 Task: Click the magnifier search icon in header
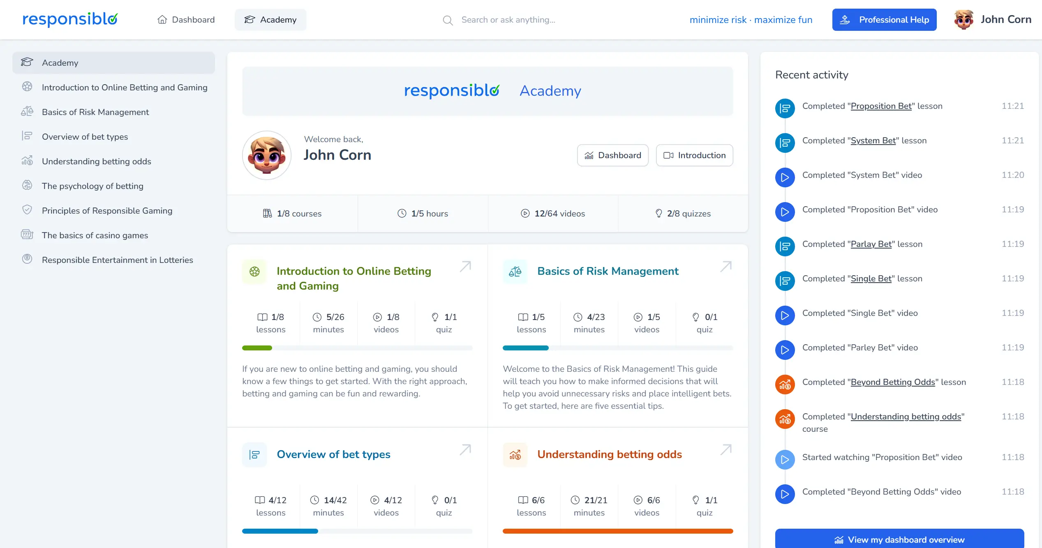[x=448, y=20]
